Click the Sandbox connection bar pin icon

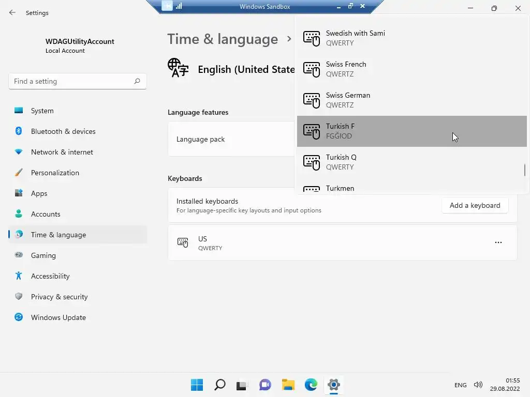(167, 6)
